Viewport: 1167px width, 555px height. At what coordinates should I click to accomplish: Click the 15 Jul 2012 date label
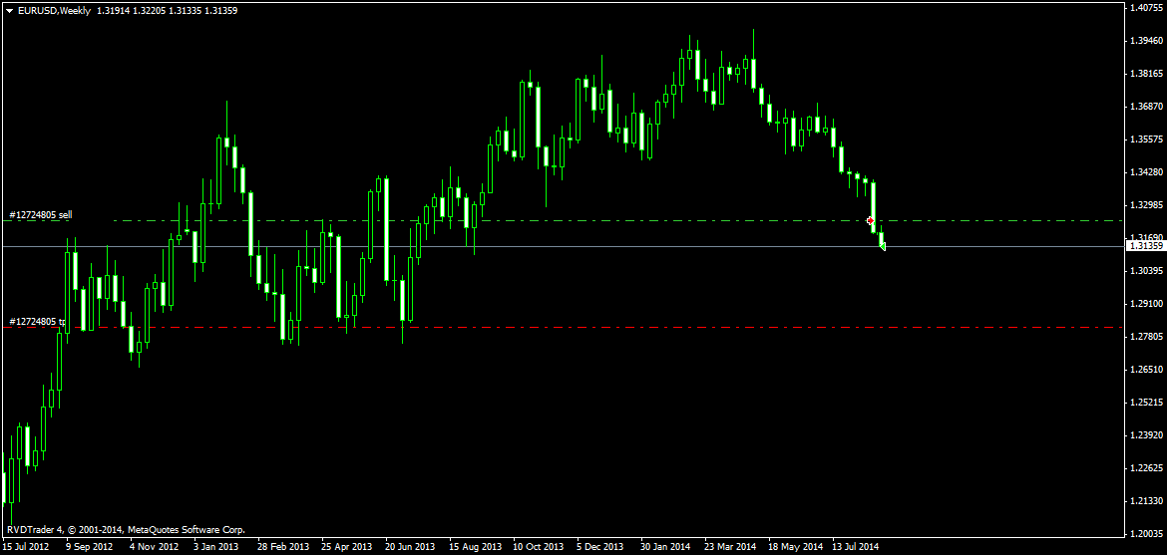point(25,546)
